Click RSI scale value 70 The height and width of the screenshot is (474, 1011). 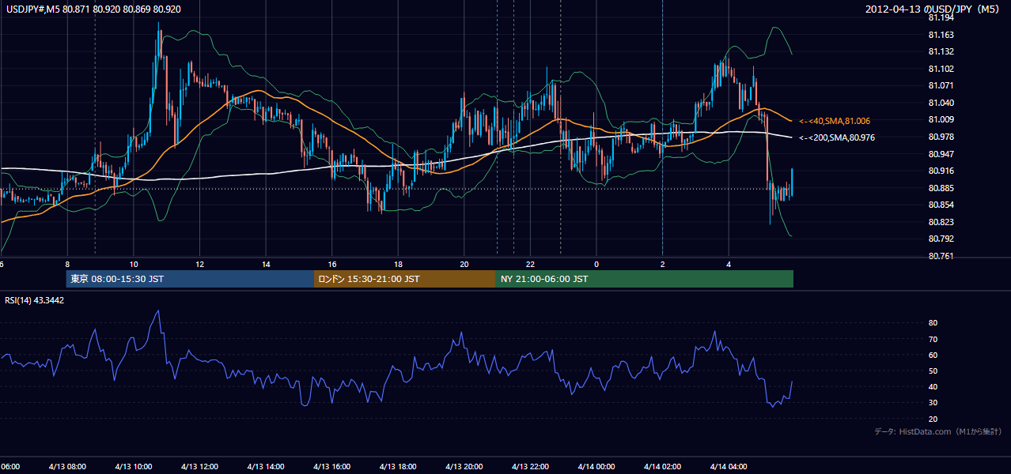pos(933,339)
